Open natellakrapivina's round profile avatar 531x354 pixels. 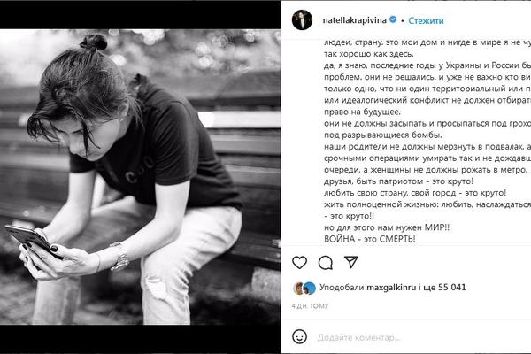pos(302,20)
